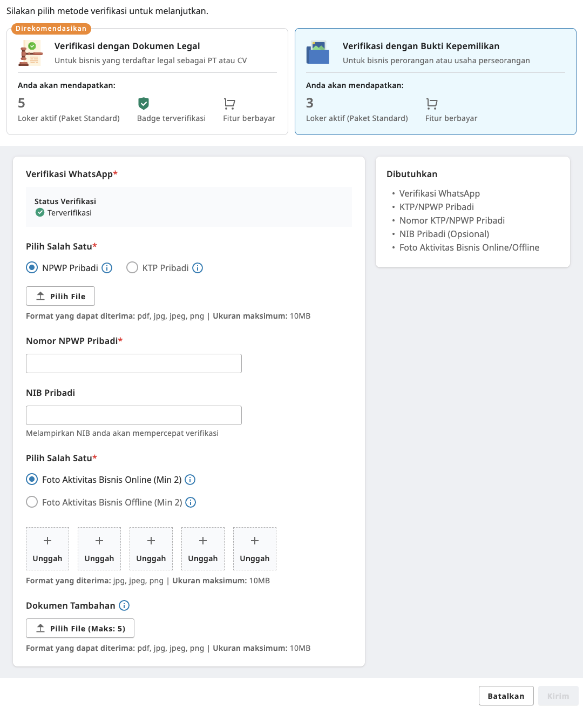Open info tooltip for Foto Aktivitas Bisnis Online
Viewport: 583px width, 714px height.
(190, 480)
